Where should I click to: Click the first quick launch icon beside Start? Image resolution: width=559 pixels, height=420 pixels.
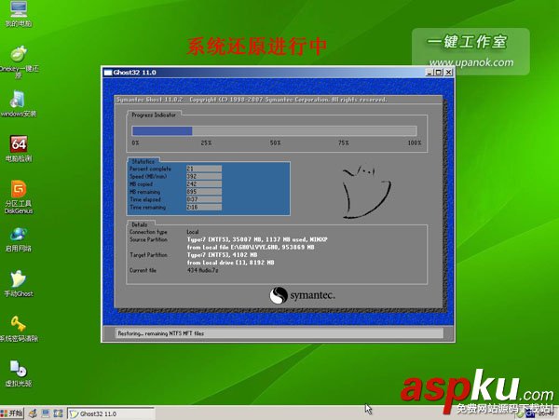pyautogui.click(x=34, y=413)
